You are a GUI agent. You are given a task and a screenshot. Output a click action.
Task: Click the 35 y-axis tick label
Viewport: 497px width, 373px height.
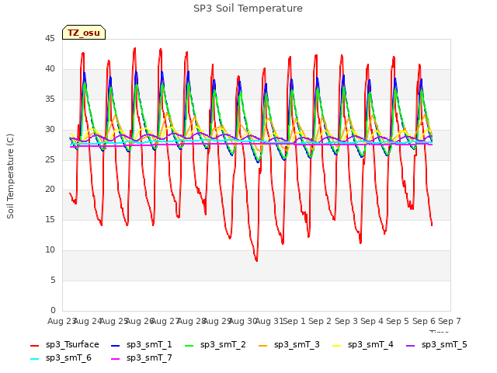pyautogui.click(x=50, y=99)
